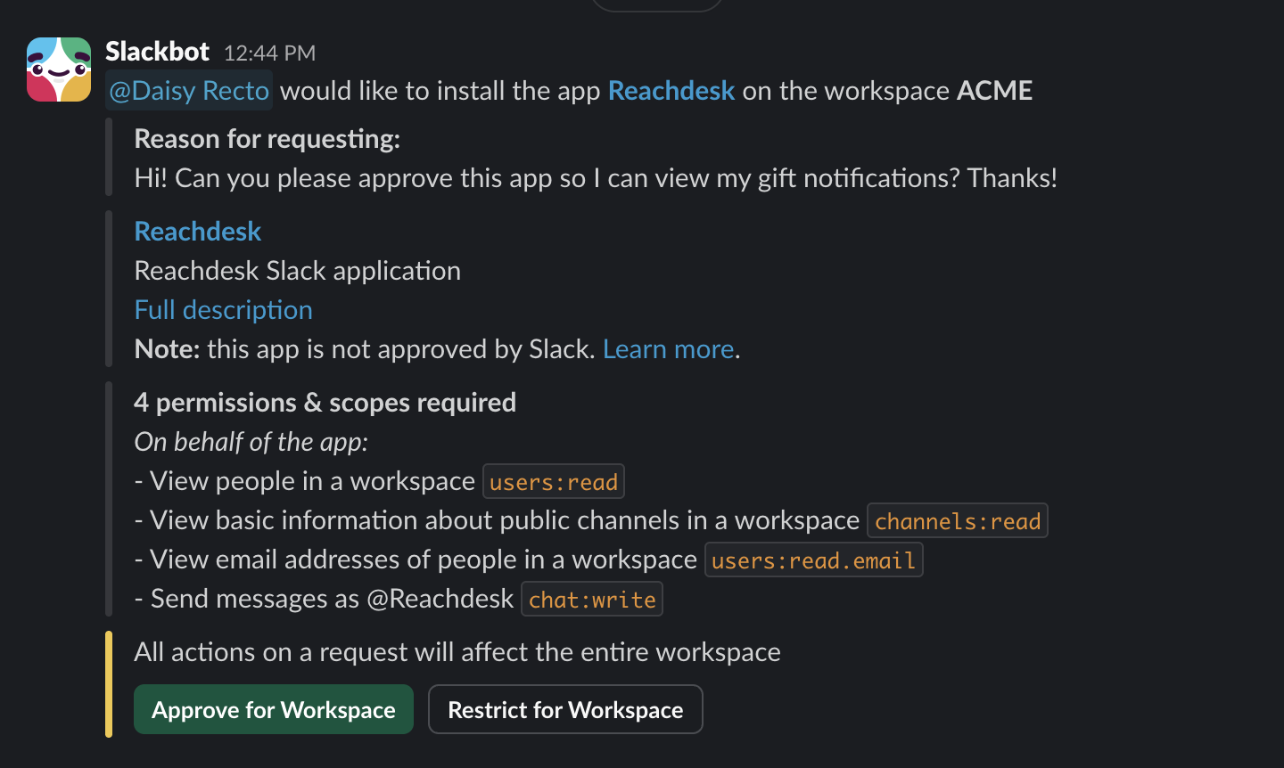Click the Restrict for Workspace button
Viewport: 1284px width, 768px height.
point(565,709)
